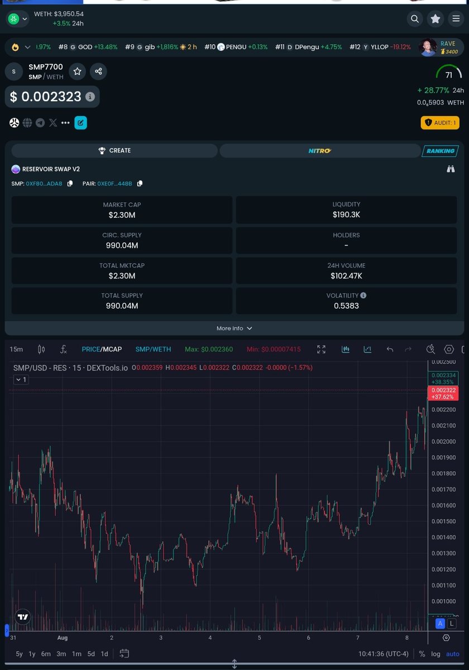Viewport: 469px width, 670px height.
Task: Open the timezone 10:41:36 (UTC-4) menu
Action: pos(384,654)
